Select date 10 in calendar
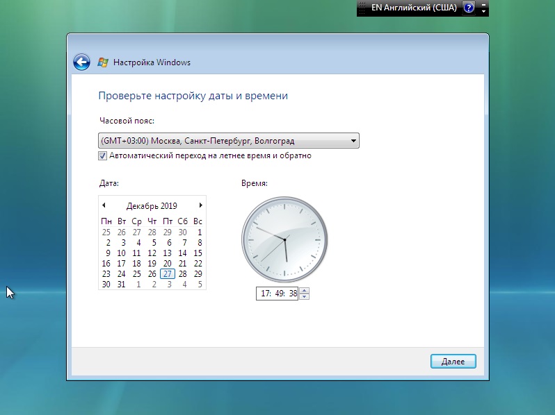The height and width of the screenshot is (415, 555). [x=122, y=253]
